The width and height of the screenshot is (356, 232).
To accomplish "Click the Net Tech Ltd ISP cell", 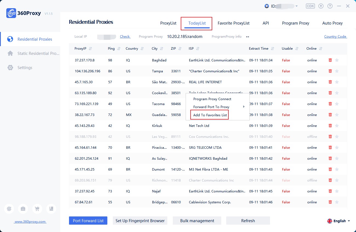I will 199,126.
